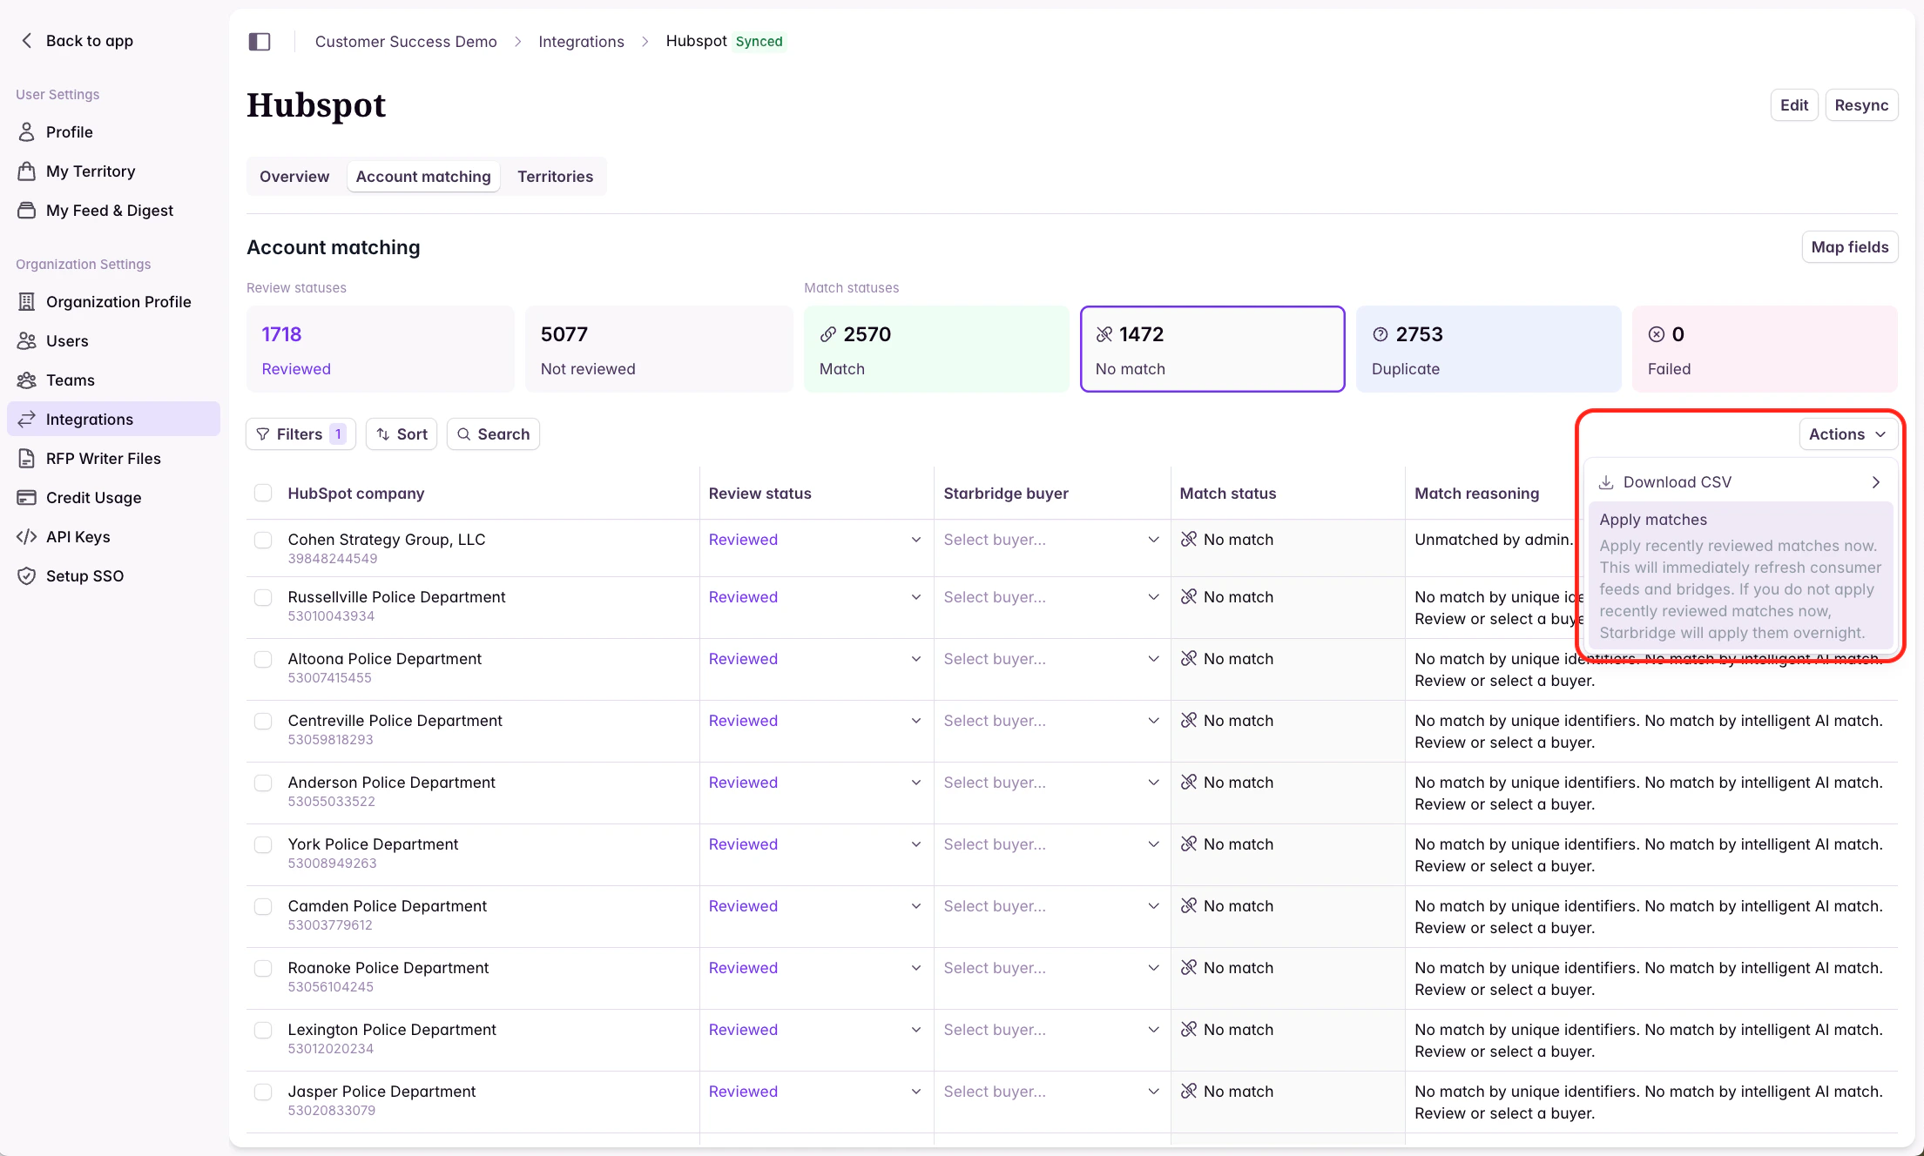Click the Credit Usage card icon
Image resolution: width=1924 pixels, height=1156 pixels.
(x=27, y=498)
